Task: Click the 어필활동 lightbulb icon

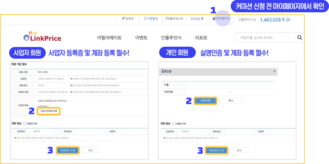Action: 145,18
